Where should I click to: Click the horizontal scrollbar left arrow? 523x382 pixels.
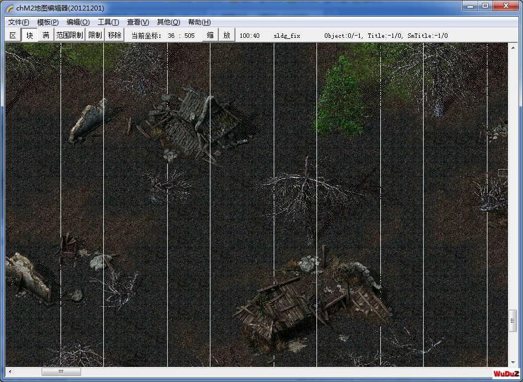coord(10,371)
